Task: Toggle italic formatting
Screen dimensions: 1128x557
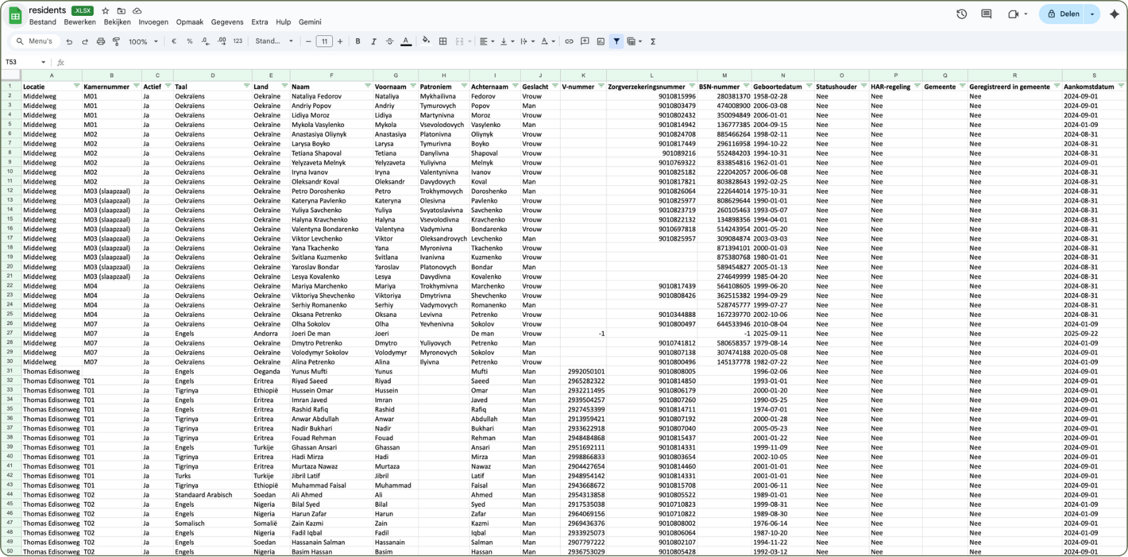Action: 373,42
